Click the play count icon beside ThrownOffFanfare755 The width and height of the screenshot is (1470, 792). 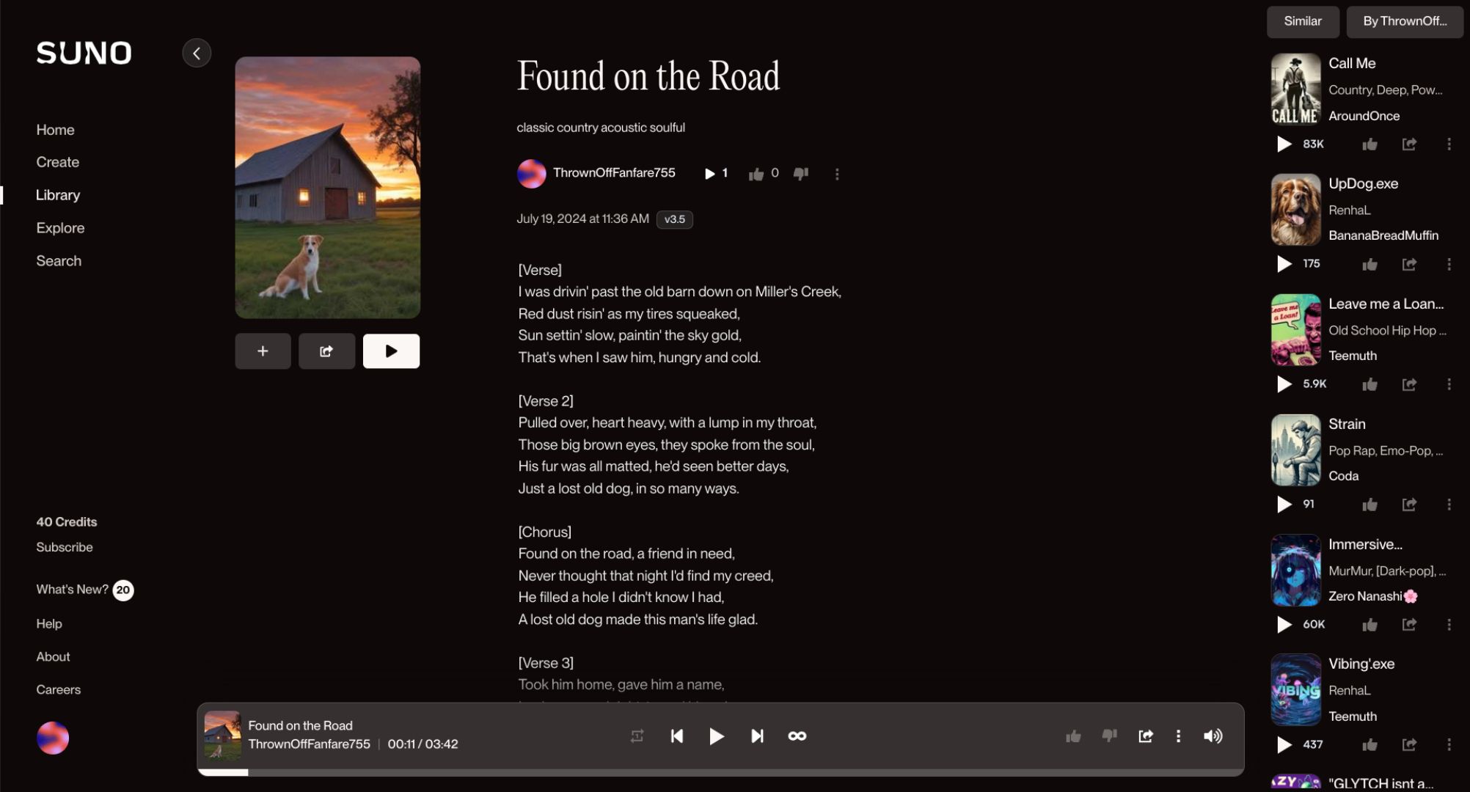pos(709,174)
